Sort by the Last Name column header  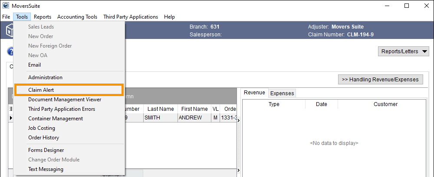(160, 109)
